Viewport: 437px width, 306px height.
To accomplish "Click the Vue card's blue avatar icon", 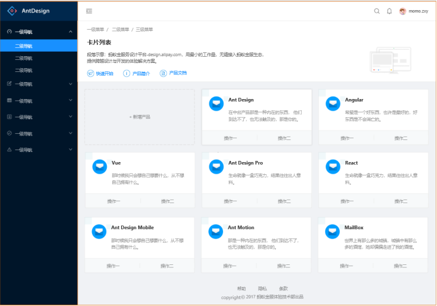I will coord(100,167).
